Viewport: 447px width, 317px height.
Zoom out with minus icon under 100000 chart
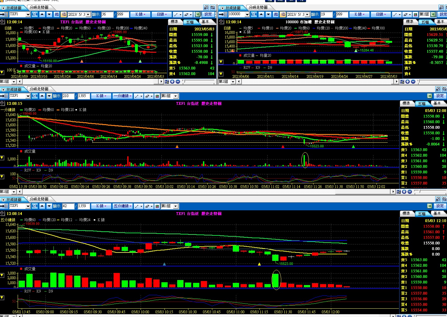click(x=413, y=82)
